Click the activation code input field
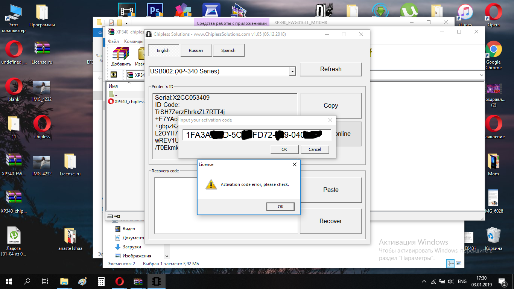514x289 pixels. (257, 135)
